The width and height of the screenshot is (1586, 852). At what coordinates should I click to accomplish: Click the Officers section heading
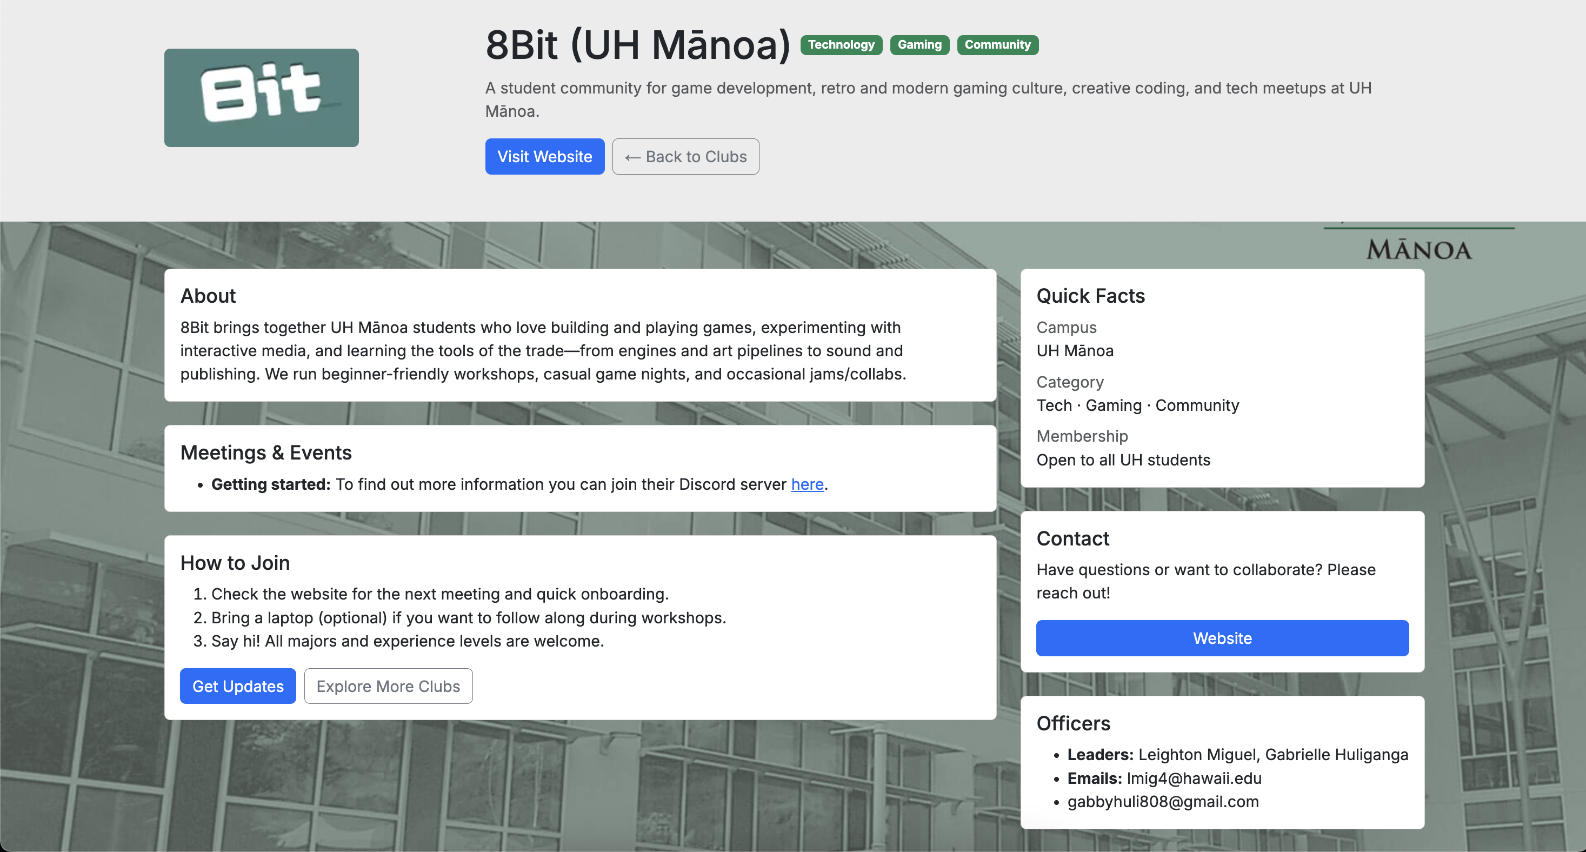[1074, 723]
